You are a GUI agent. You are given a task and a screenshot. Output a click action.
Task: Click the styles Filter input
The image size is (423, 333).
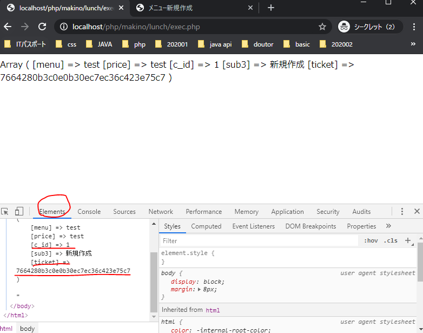tap(259, 240)
